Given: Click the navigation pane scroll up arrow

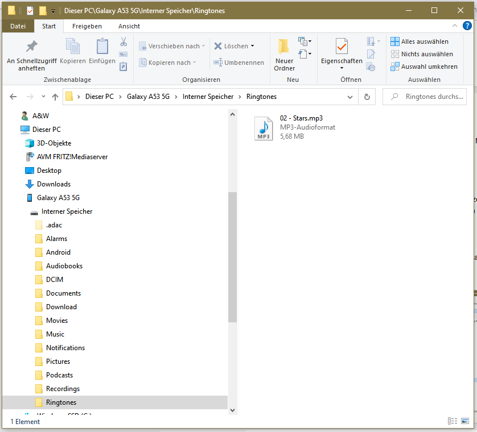Looking at the screenshot, I should point(232,114).
